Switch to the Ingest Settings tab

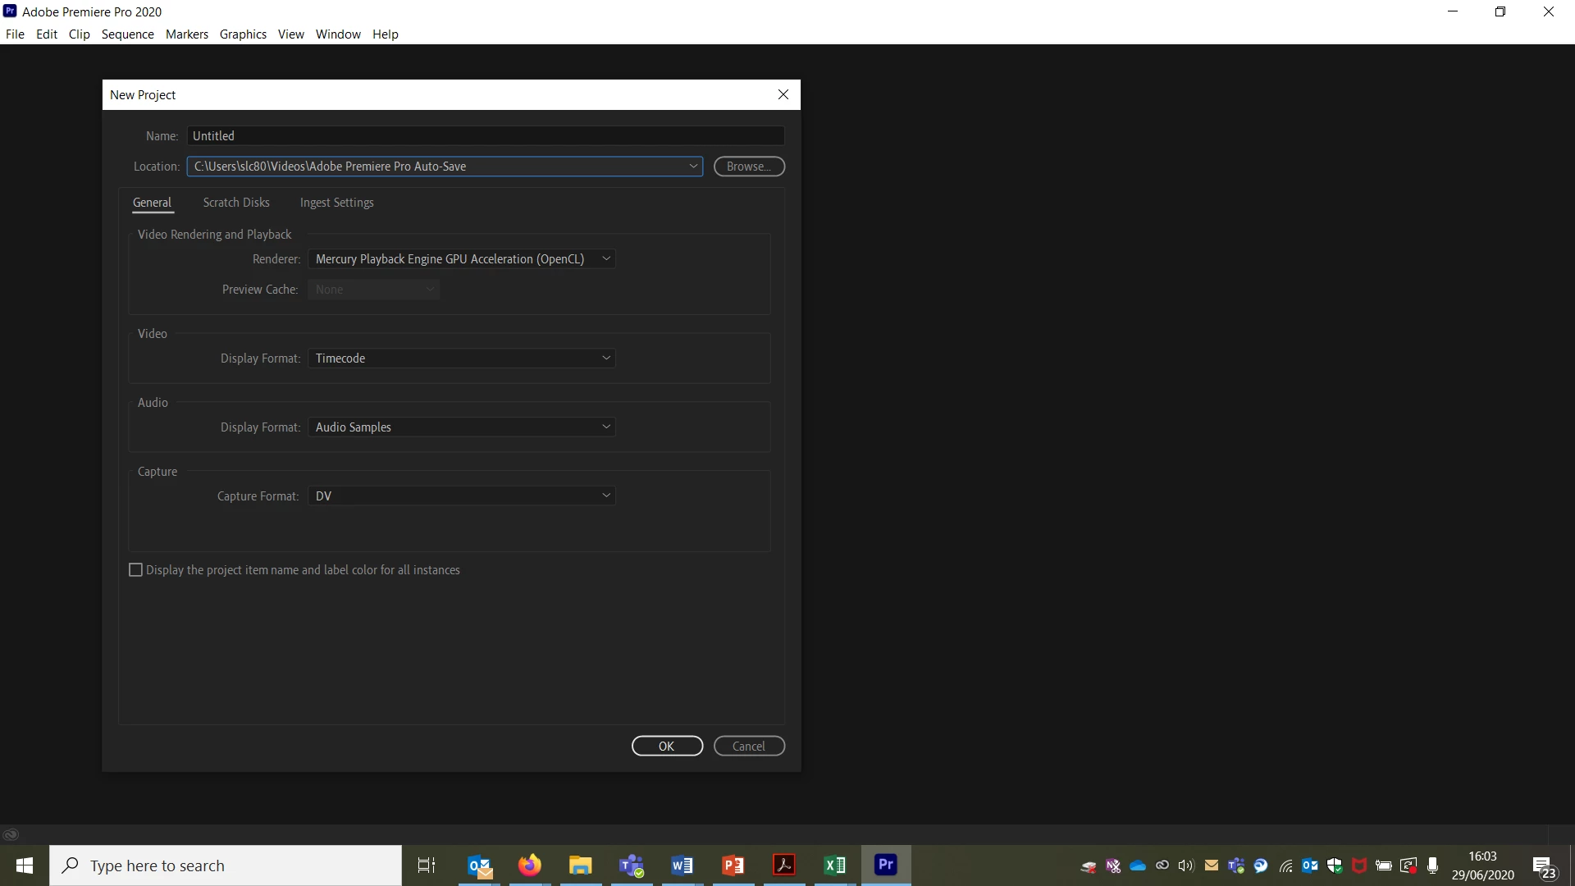pos(336,203)
